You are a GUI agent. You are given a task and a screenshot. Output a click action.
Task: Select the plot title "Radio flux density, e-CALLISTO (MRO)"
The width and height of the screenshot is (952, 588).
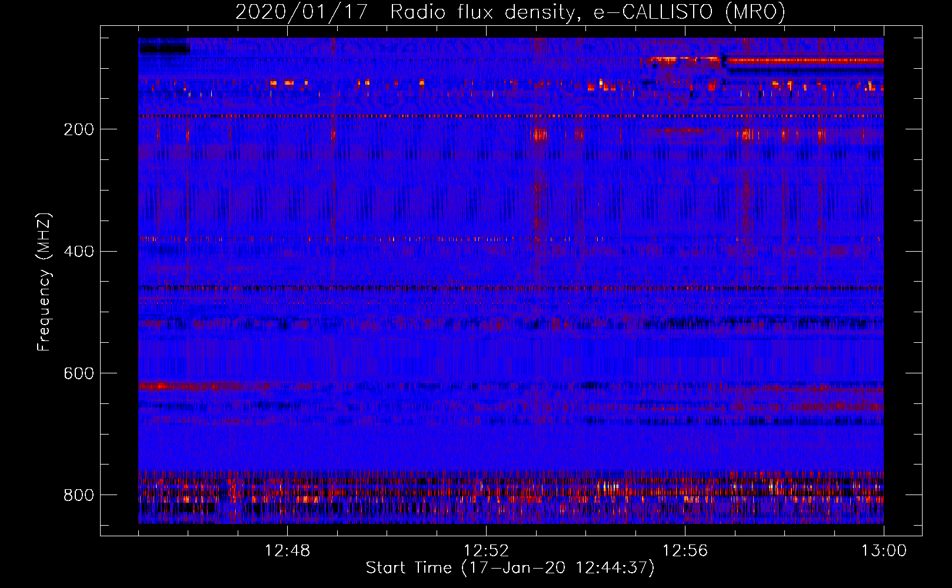click(587, 12)
